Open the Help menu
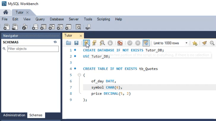 (x=118, y=19)
